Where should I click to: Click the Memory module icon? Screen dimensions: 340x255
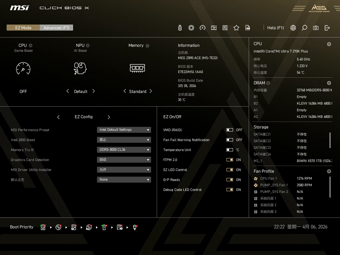click(x=137, y=68)
